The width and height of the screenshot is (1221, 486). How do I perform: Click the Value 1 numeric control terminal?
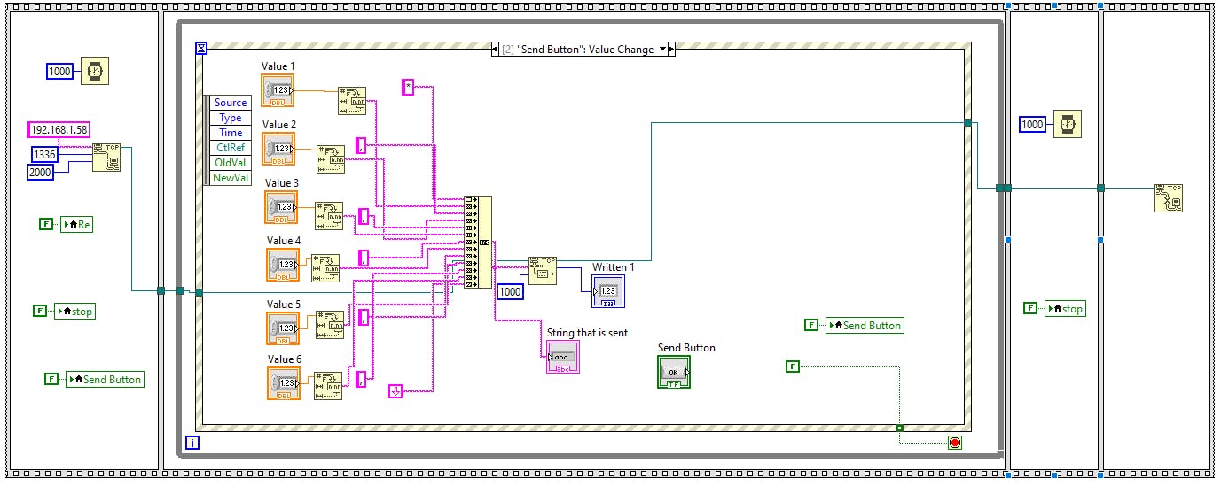tap(278, 90)
